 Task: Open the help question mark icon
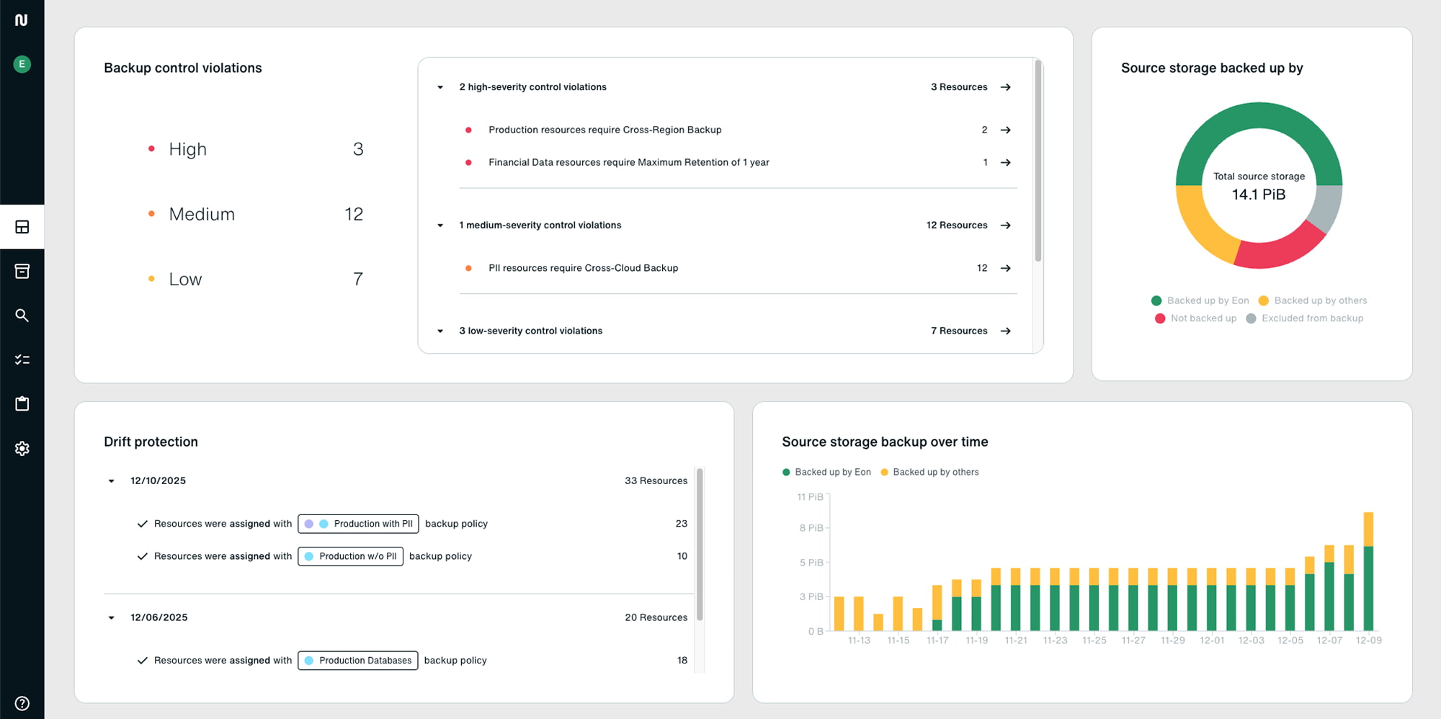pyautogui.click(x=22, y=703)
